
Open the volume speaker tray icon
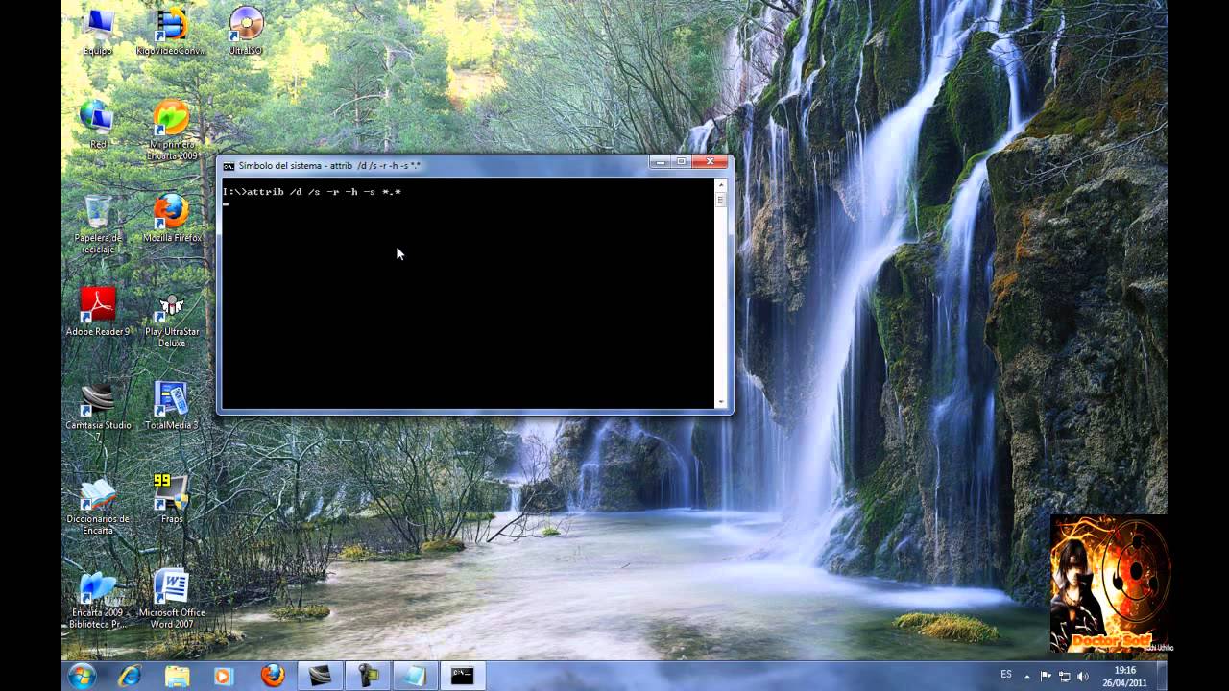click(1083, 676)
